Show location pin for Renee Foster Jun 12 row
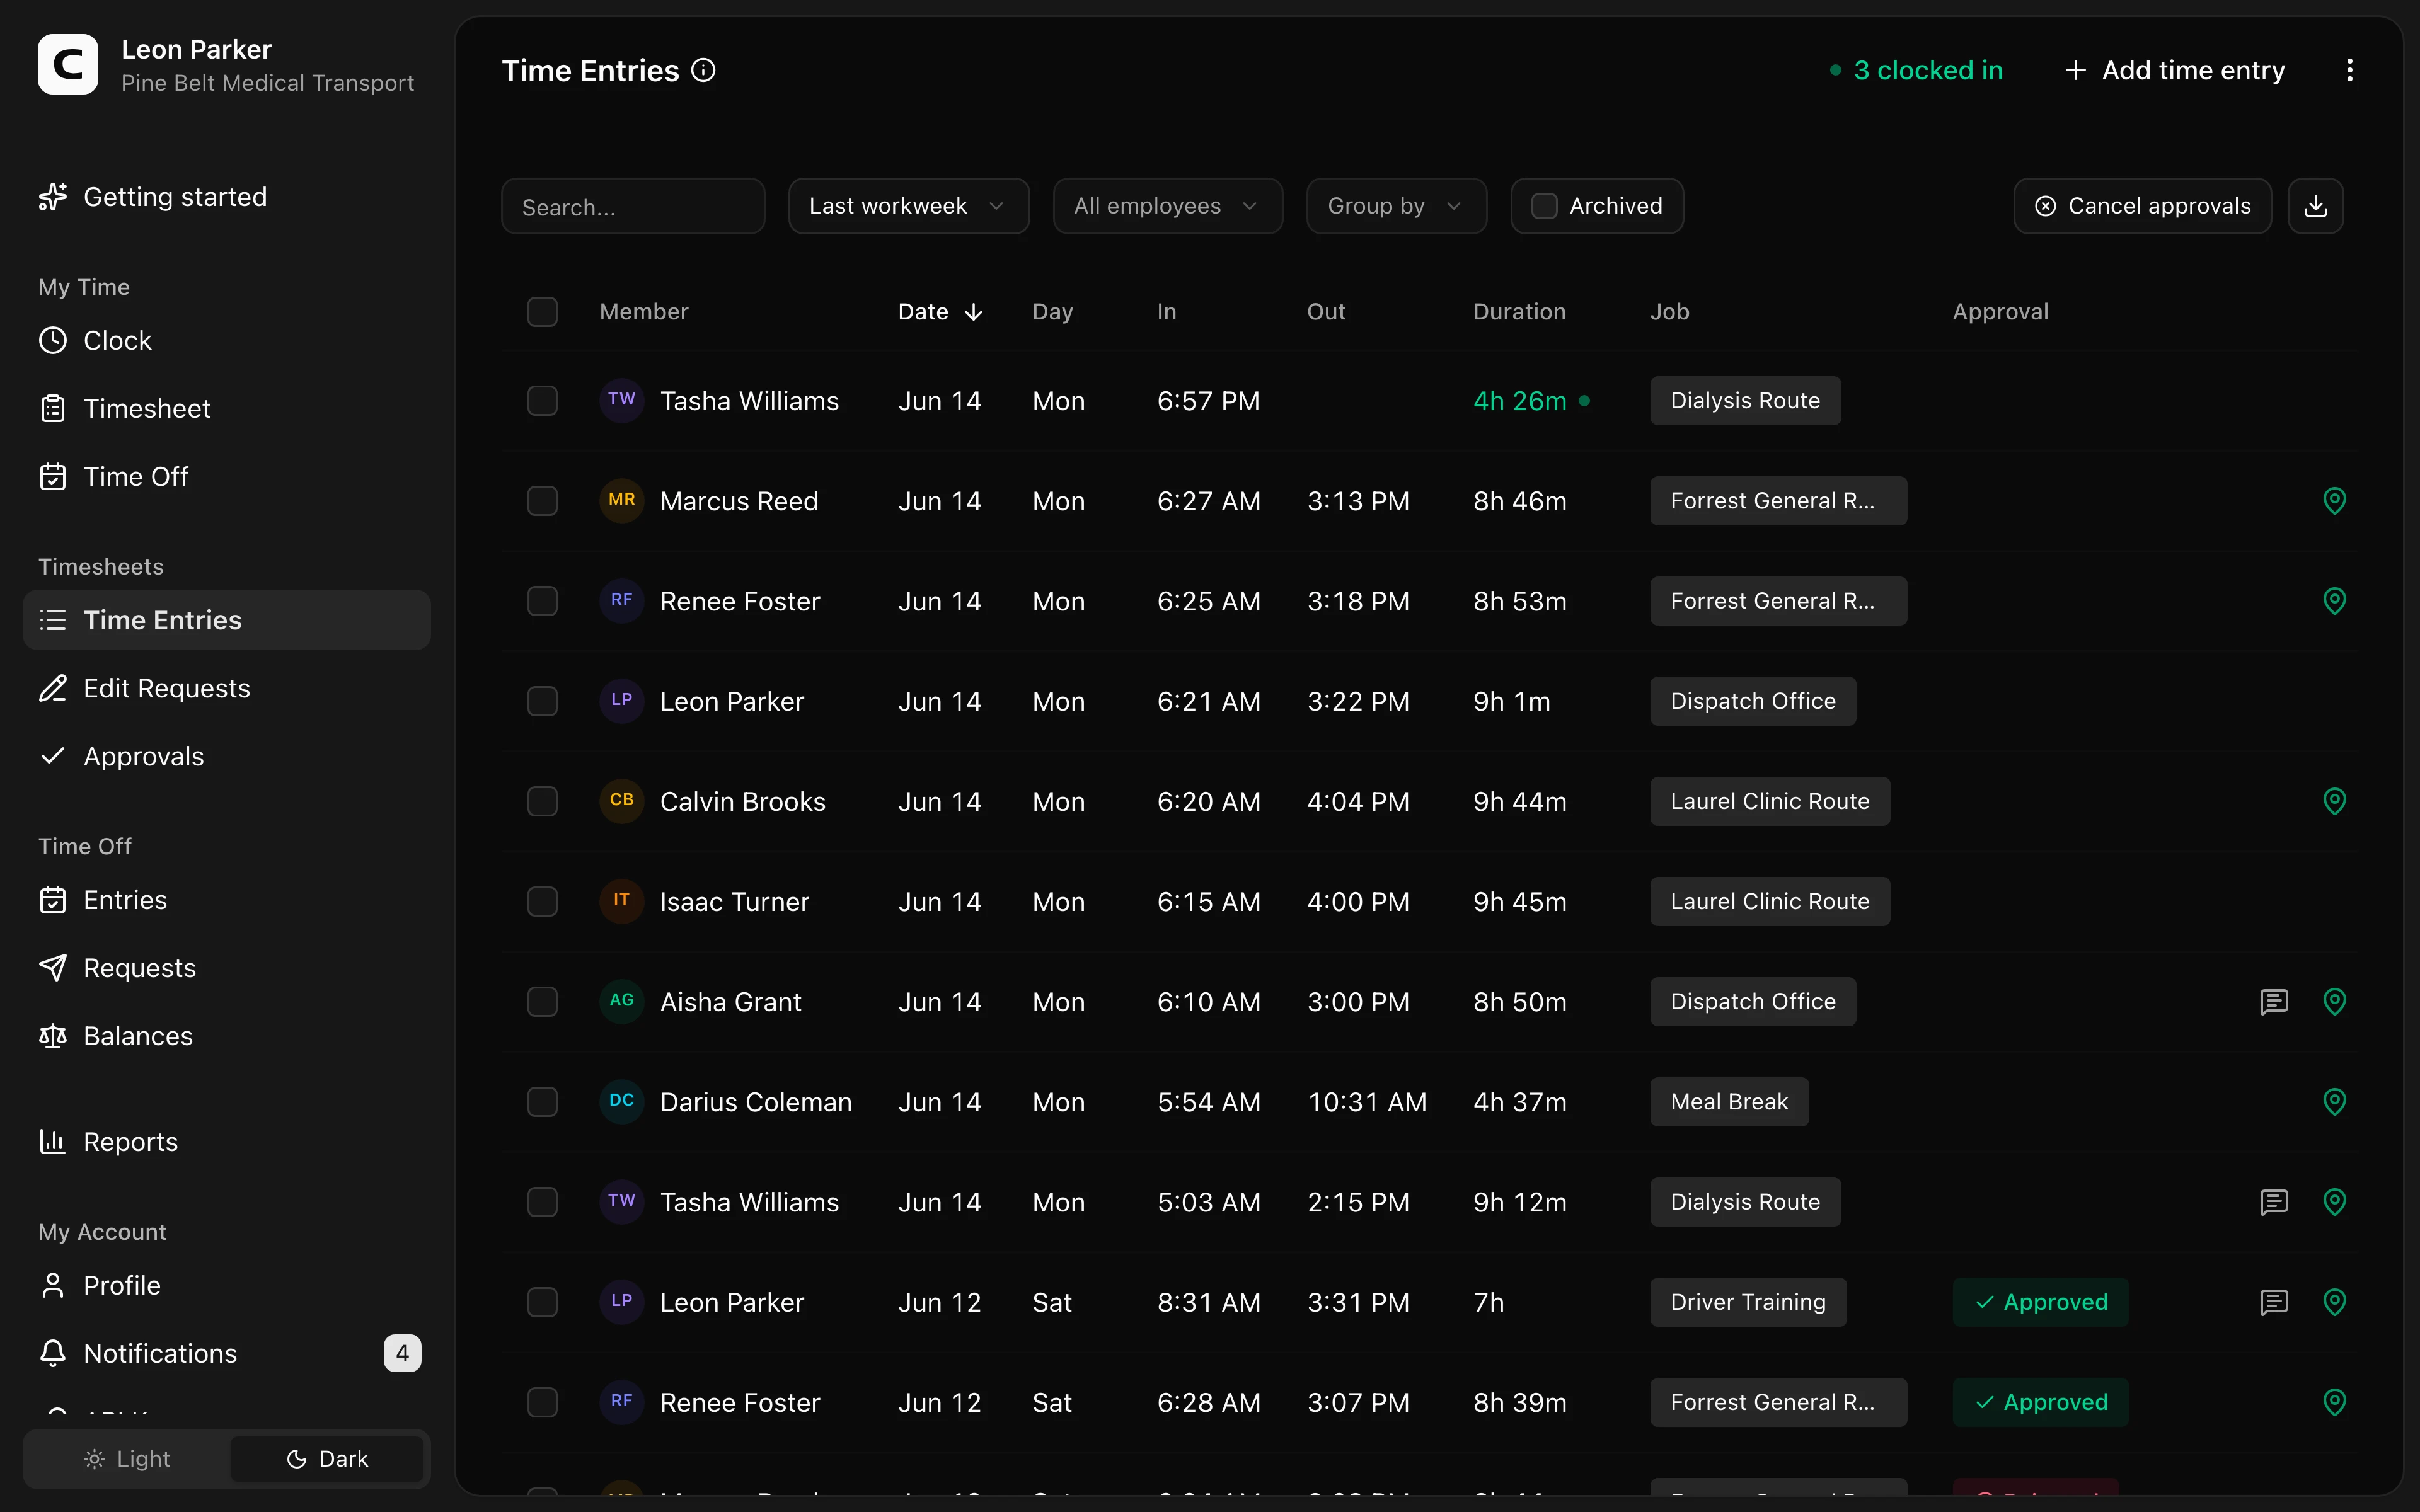This screenshot has width=2420, height=1512. coord(2334,1401)
